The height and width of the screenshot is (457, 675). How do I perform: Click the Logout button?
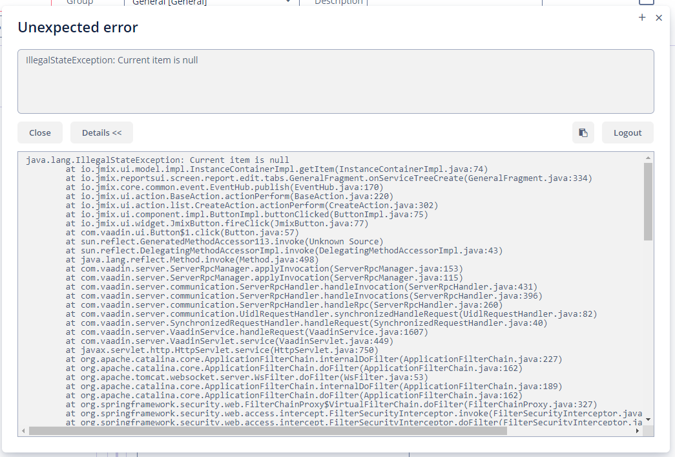pyautogui.click(x=628, y=133)
